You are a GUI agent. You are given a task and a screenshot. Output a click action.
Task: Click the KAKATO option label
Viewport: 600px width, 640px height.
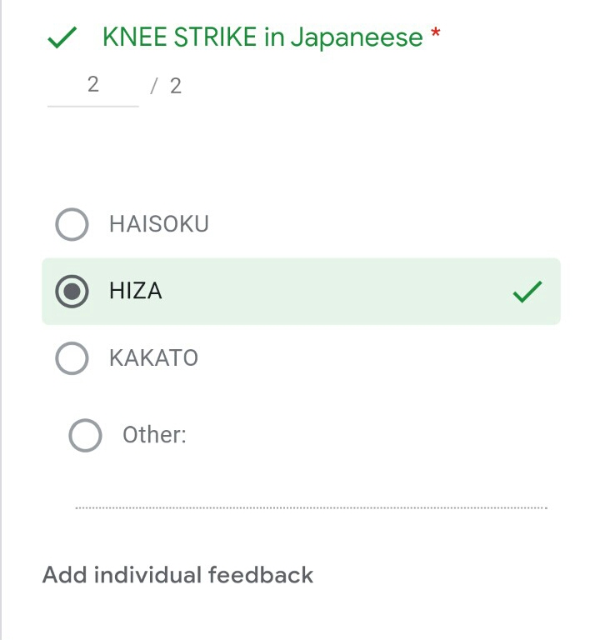coord(154,358)
